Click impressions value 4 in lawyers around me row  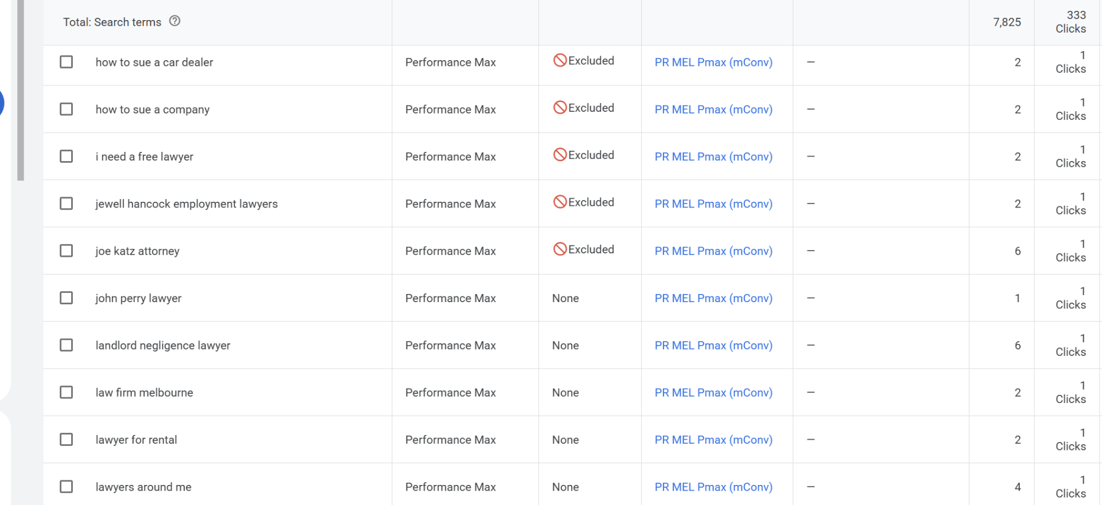[x=1018, y=487]
